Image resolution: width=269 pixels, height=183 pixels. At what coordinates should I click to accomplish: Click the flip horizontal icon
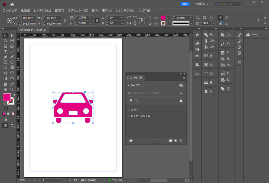pos(129,23)
